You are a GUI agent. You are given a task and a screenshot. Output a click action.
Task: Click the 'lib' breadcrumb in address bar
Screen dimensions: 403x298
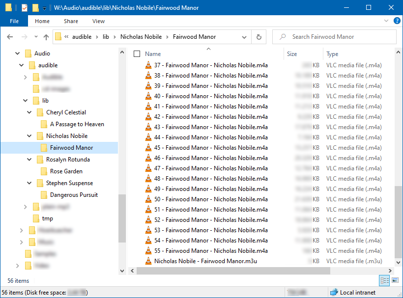106,37
